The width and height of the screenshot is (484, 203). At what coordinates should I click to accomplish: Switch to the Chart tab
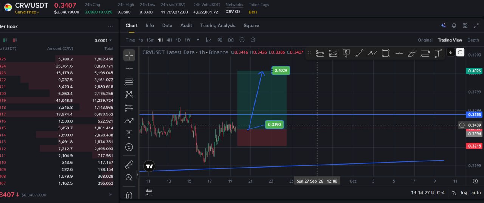(x=132, y=26)
